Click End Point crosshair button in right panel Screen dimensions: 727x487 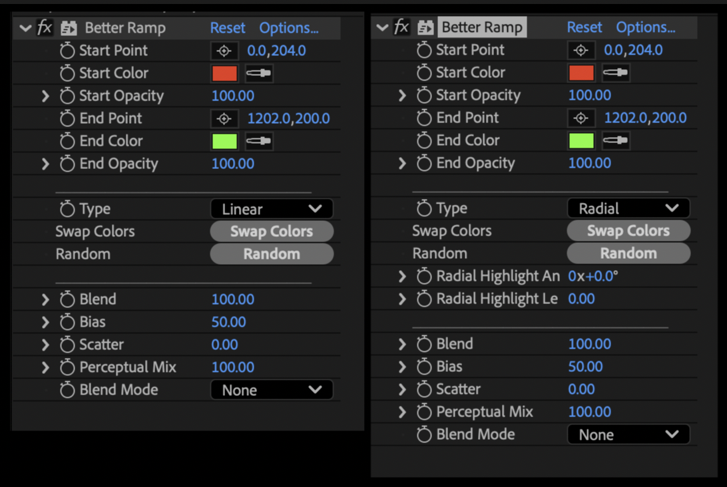coord(581,118)
